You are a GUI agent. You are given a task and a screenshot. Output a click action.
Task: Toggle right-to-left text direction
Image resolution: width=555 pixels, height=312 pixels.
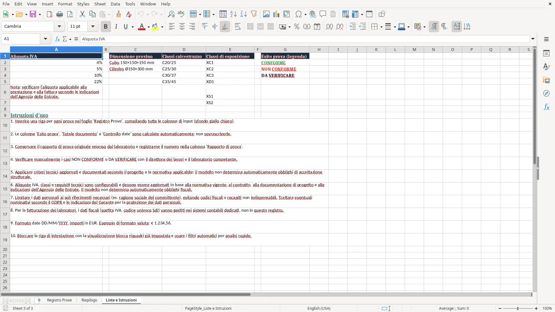(444, 27)
